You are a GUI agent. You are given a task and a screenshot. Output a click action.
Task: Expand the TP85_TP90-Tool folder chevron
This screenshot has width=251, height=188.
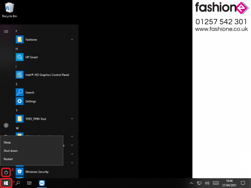pos(72,119)
